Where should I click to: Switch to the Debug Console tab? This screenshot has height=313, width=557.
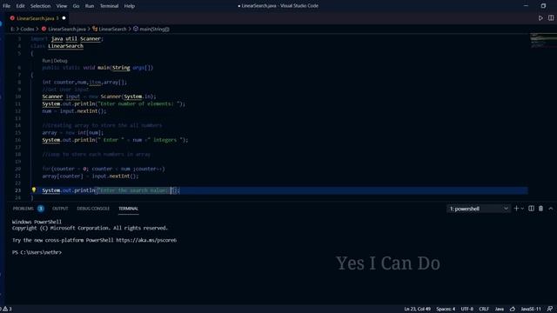tap(93, 209)
